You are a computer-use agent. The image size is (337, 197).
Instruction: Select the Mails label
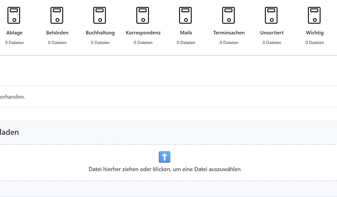tap(186, 33)
